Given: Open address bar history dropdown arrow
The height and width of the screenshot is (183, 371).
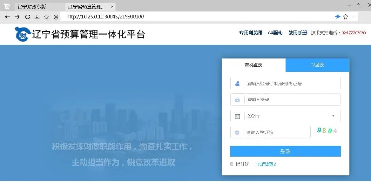Looking at the screenshot, I should [x=354, y=17].
